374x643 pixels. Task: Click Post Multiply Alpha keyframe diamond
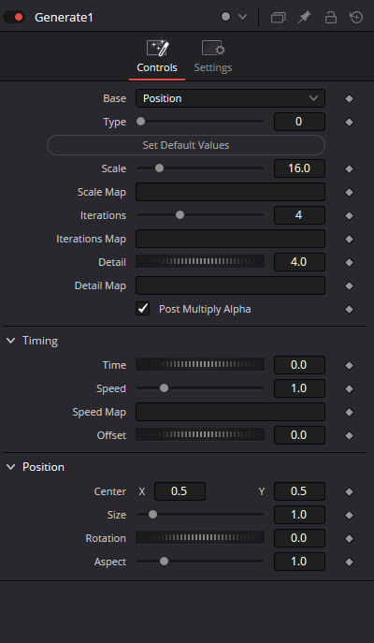pos(349,309)
